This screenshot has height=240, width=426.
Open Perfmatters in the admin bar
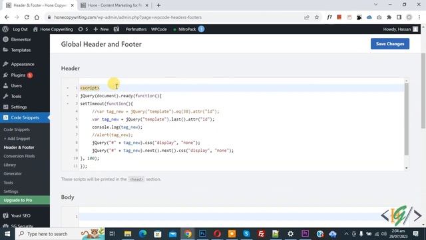(x=136, y=29)
